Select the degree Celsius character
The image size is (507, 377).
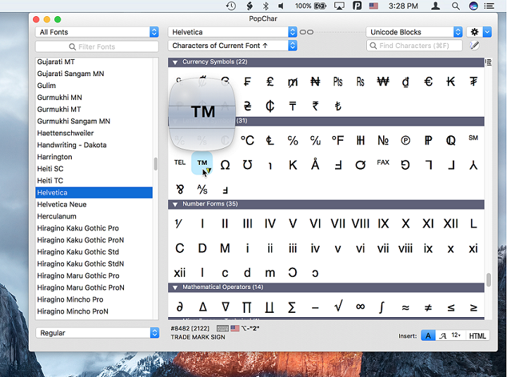(x=247, y=140)
